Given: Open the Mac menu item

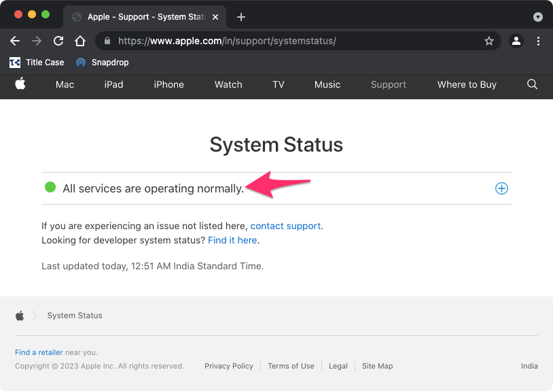Looking at the screenshot, I should pos(65,85).
